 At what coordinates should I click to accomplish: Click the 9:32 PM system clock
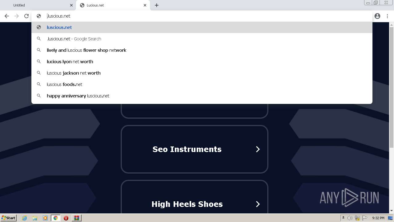(378, 218)
